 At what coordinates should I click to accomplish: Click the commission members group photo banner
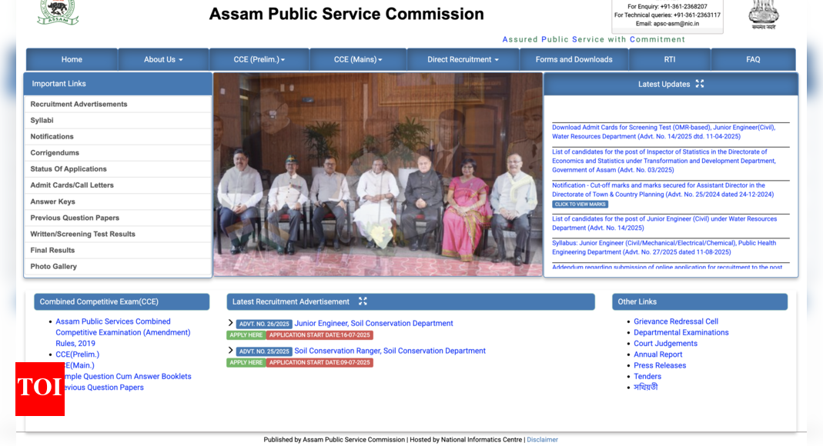click(x=378, y=175)
